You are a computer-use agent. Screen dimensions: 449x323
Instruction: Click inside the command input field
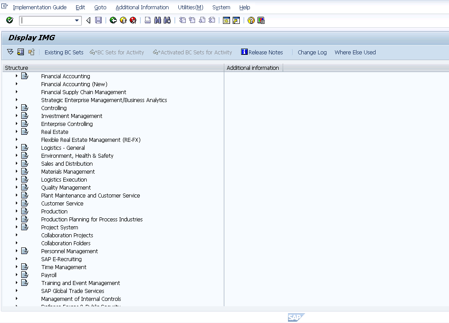pos(47,20)
